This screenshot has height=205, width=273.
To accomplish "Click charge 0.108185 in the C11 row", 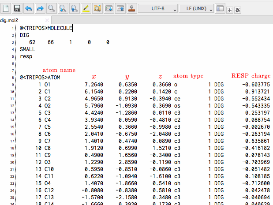I will point(258,176).
